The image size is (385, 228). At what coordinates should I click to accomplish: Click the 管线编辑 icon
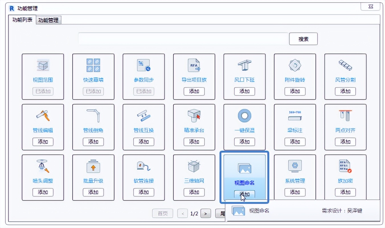pos(43,115)
